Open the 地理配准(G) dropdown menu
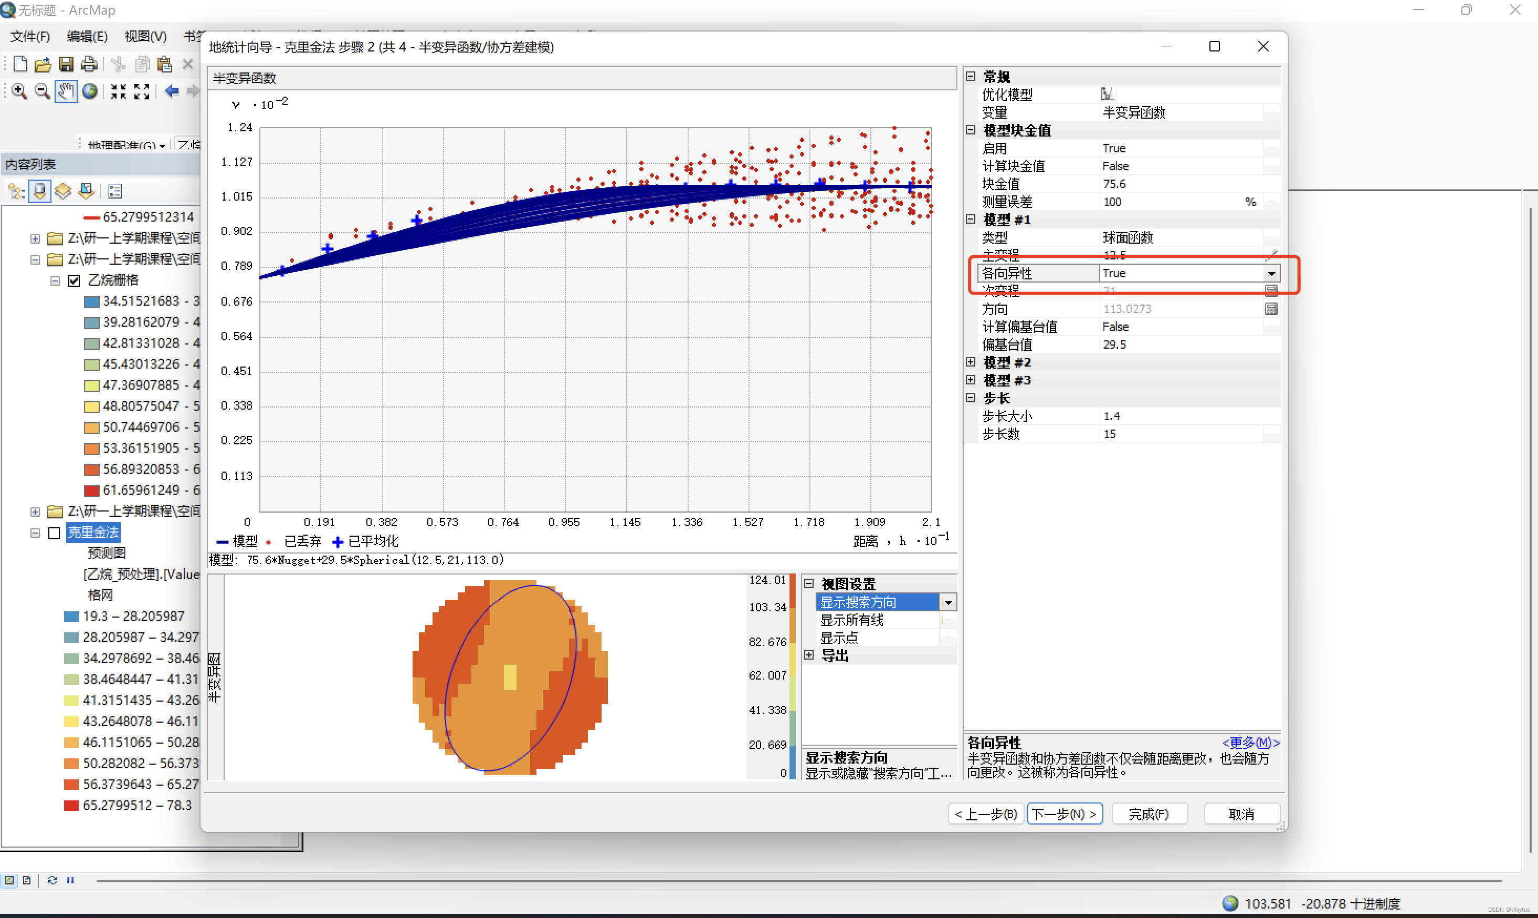 126,145
